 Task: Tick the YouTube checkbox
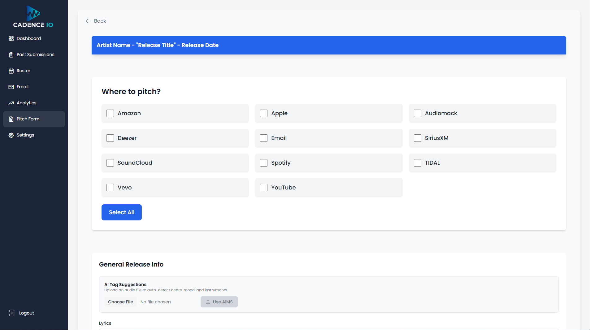pyautogui.click(x=264, y=188)
